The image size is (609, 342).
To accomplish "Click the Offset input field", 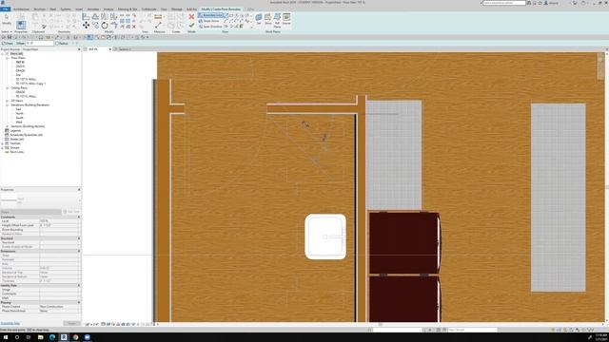I will [39, 44].
